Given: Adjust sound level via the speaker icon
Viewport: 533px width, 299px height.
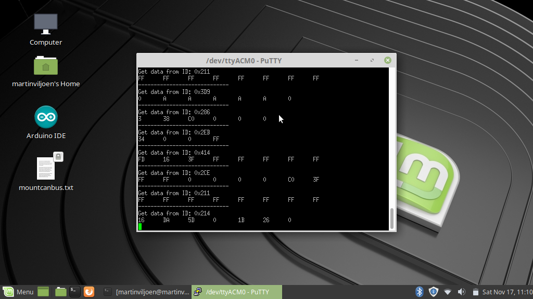Looking at the screenshot, I should click(x=461, y=292).
